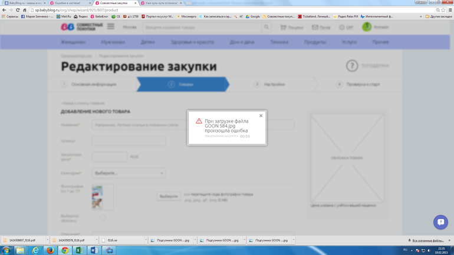Open the Москва city selector

130,27
